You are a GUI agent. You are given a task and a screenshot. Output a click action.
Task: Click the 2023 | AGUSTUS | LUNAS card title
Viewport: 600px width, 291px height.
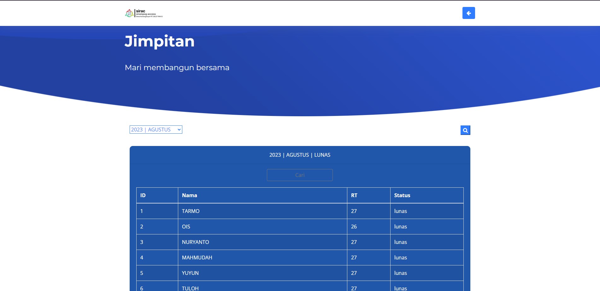300,155
